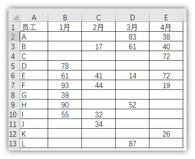The height and width of the screenshot is (159, 195).
Task: Select the cell containing 17
Action: click(x=99, y=46)
